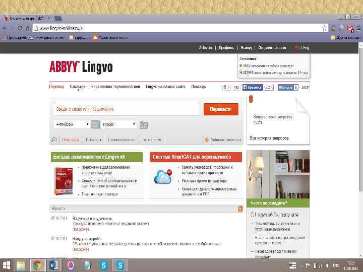Open File Explorer from the taskbar
The height and width of the screenshot is (272, 363).
pos(21,265)
